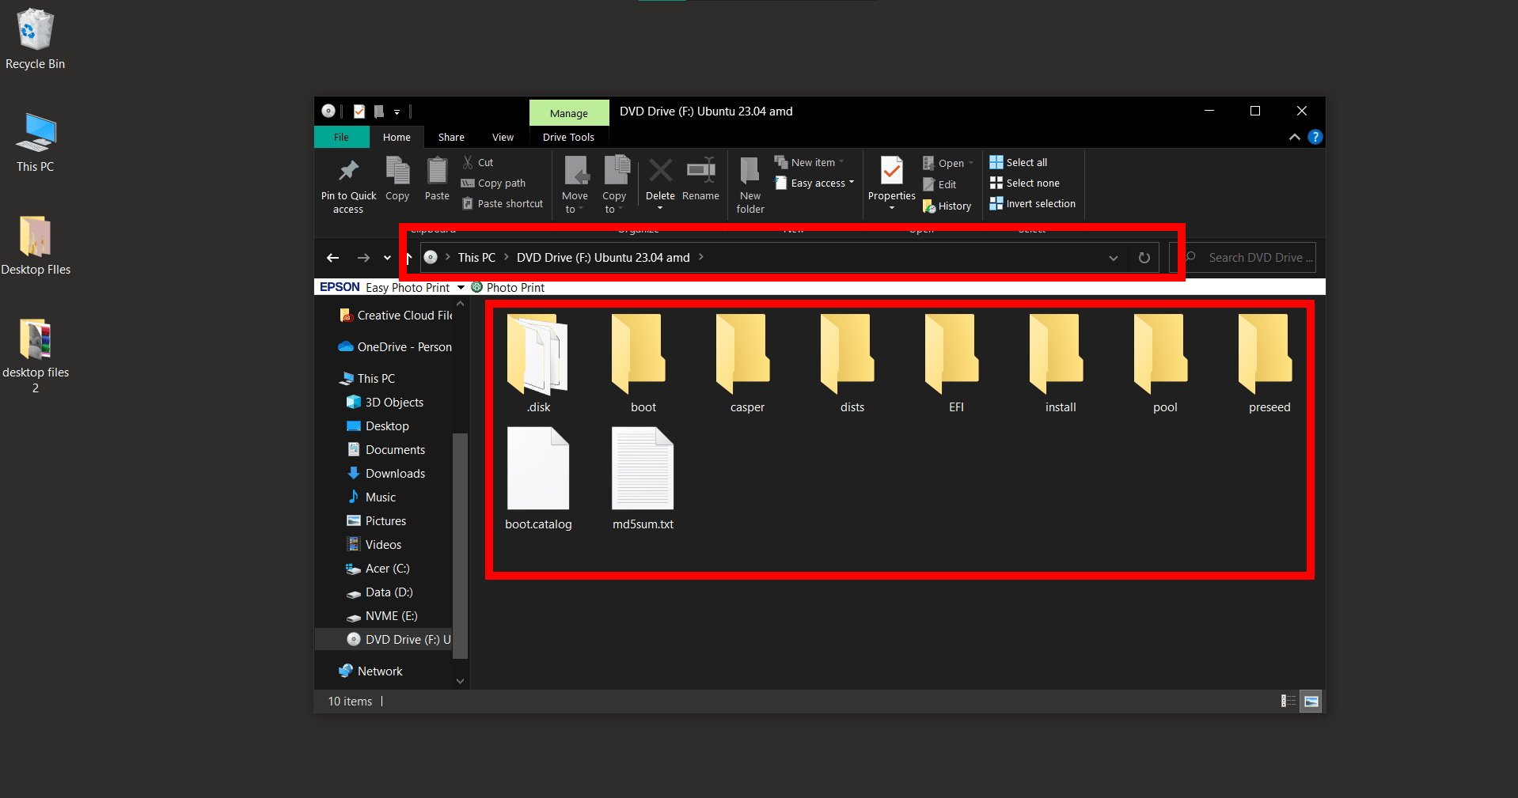Click the History icon

click(947, 206)
